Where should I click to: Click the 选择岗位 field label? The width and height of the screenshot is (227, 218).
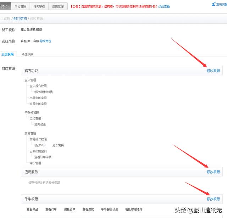9,41
